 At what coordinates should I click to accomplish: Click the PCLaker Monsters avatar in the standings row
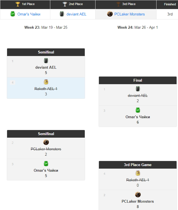tap(110, 14)
